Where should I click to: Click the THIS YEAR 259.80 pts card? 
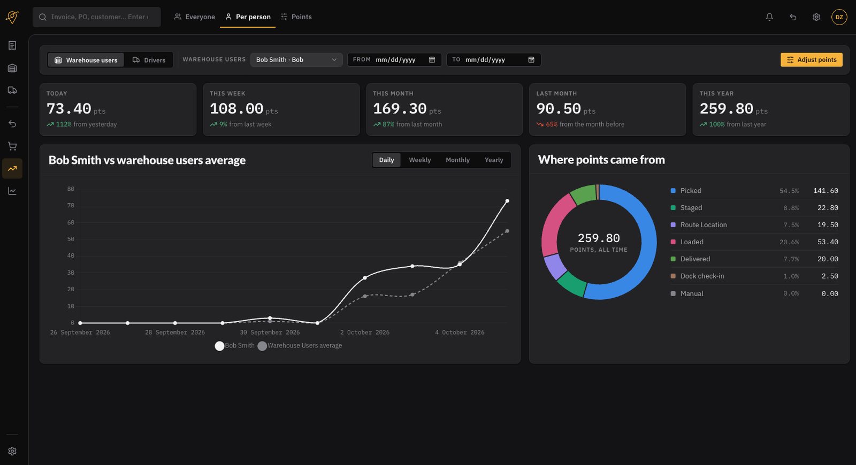tap(771, 110)
